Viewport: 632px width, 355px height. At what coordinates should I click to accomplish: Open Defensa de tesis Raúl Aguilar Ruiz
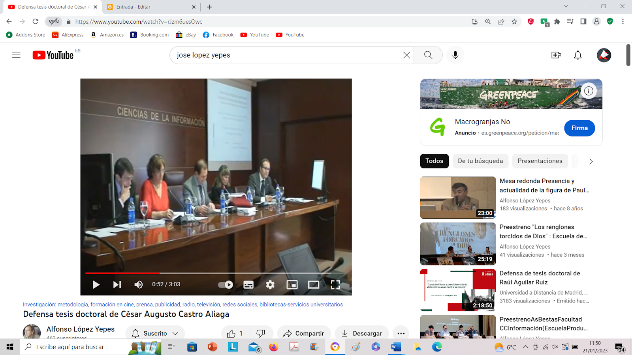458,290
